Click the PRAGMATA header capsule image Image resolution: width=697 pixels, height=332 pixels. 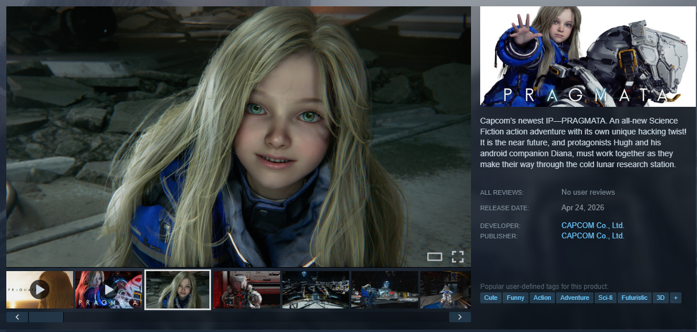point(588,56)
